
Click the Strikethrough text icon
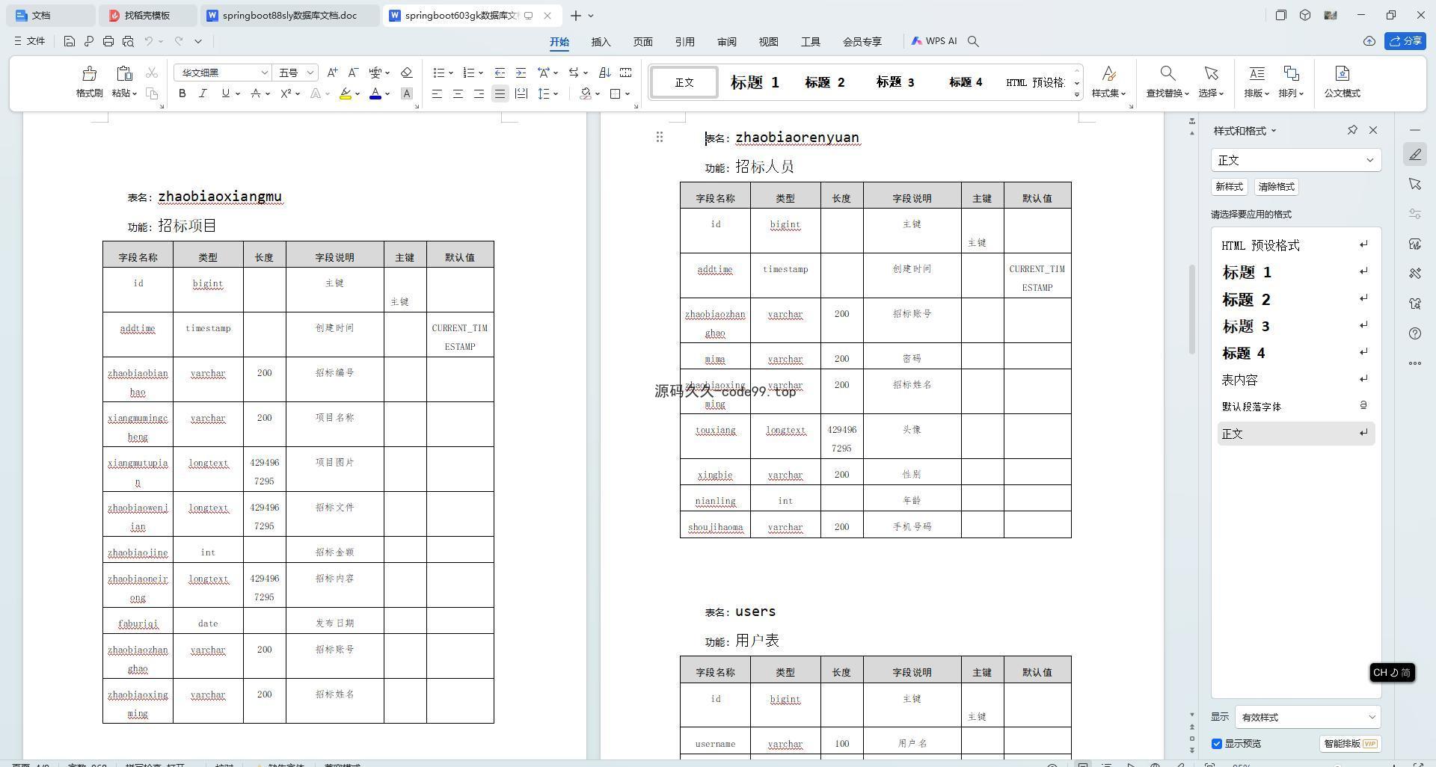coord(256,93)
